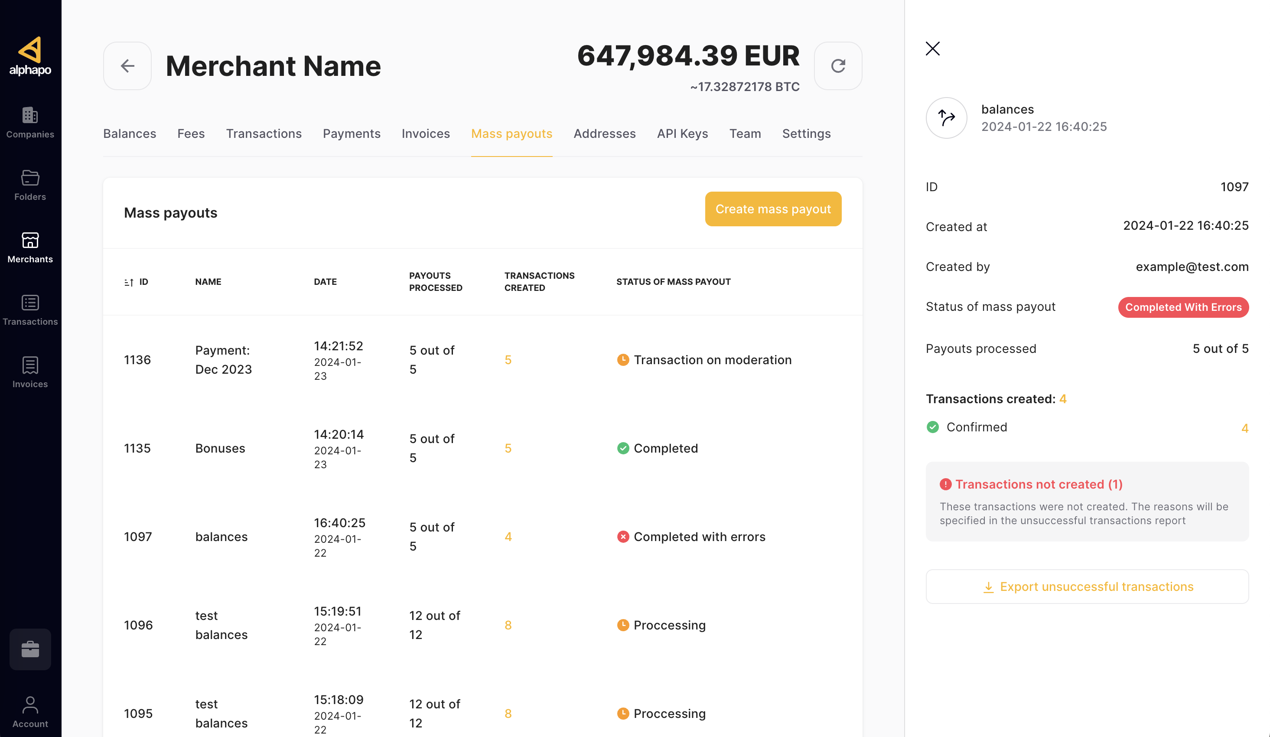
Task: Click the Processing clock icon on row 1096
Action: [623, 625]
